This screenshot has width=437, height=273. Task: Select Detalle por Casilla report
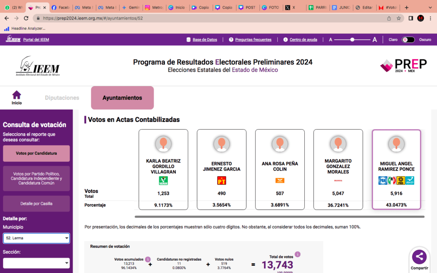pyautogui.click(x=36, y=203)
